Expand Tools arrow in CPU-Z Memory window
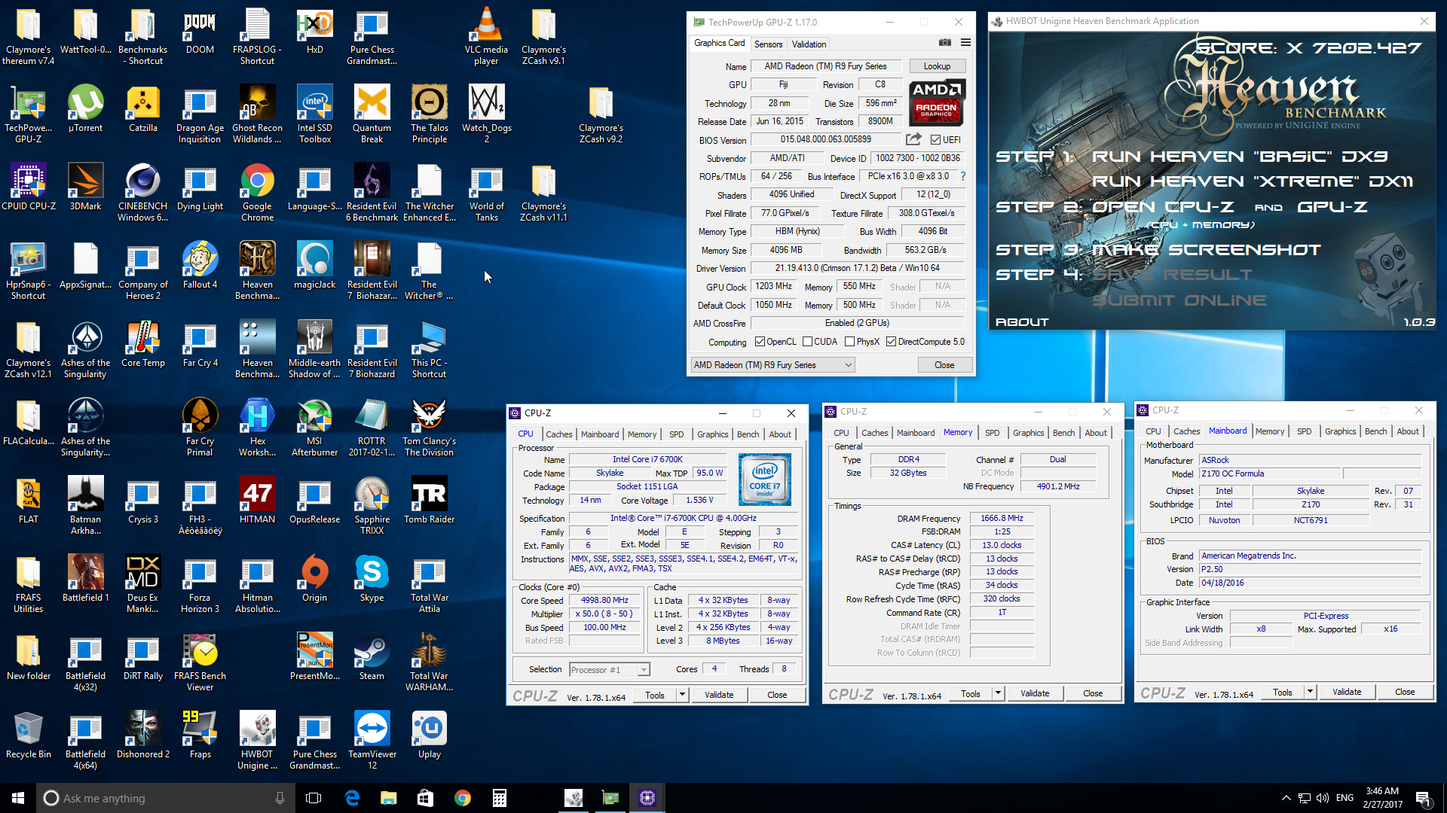 point(998,693)
